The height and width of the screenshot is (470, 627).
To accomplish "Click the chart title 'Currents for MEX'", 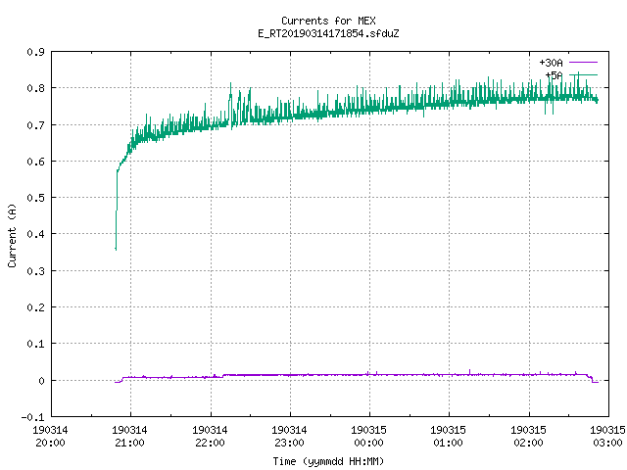I will pos(328,21).
